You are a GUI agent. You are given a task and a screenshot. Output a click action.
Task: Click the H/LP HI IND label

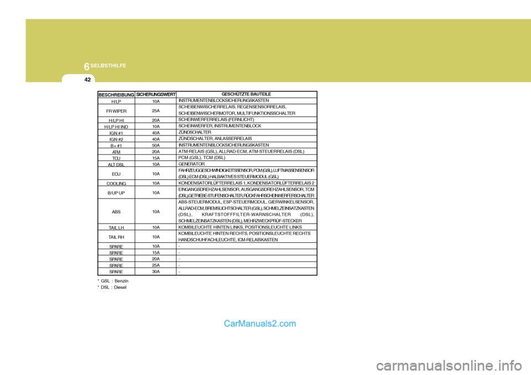point(116,127)
